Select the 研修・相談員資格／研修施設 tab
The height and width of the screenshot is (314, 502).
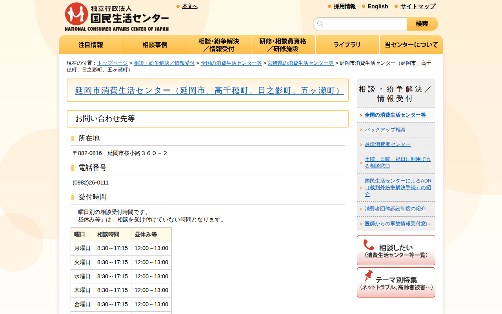coord(283,44)
